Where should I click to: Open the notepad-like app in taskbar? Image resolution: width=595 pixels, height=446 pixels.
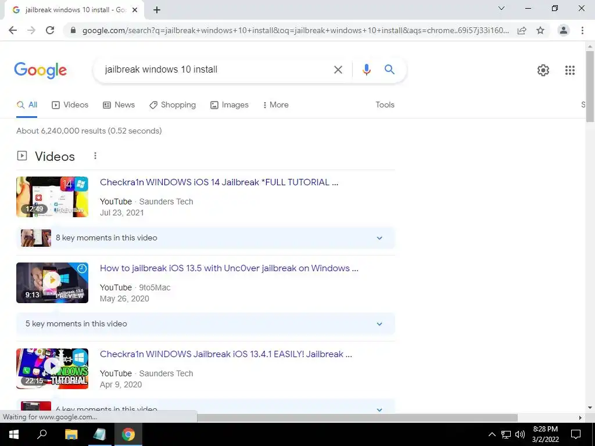tap(100, 434)
